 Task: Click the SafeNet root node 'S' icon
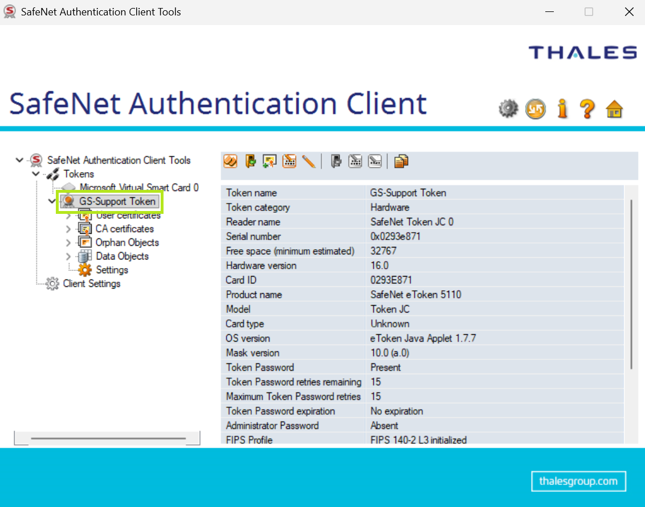point(36,160)
